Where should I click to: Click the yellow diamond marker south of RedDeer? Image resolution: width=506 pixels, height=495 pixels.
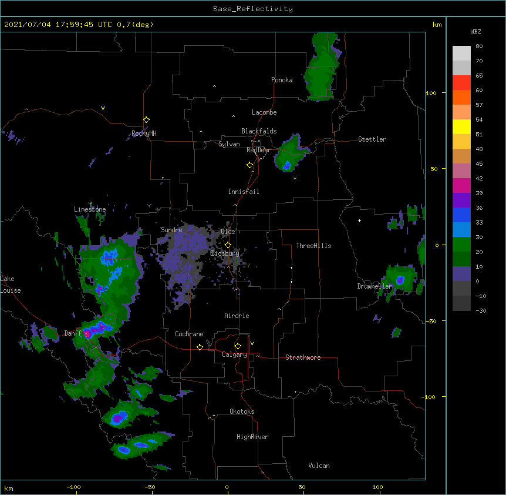point(249,165)
